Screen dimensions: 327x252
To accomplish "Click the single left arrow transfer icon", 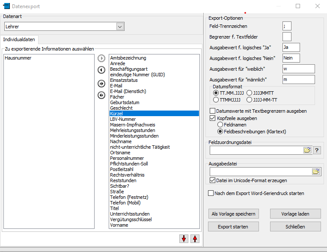I will pos(101,70).
